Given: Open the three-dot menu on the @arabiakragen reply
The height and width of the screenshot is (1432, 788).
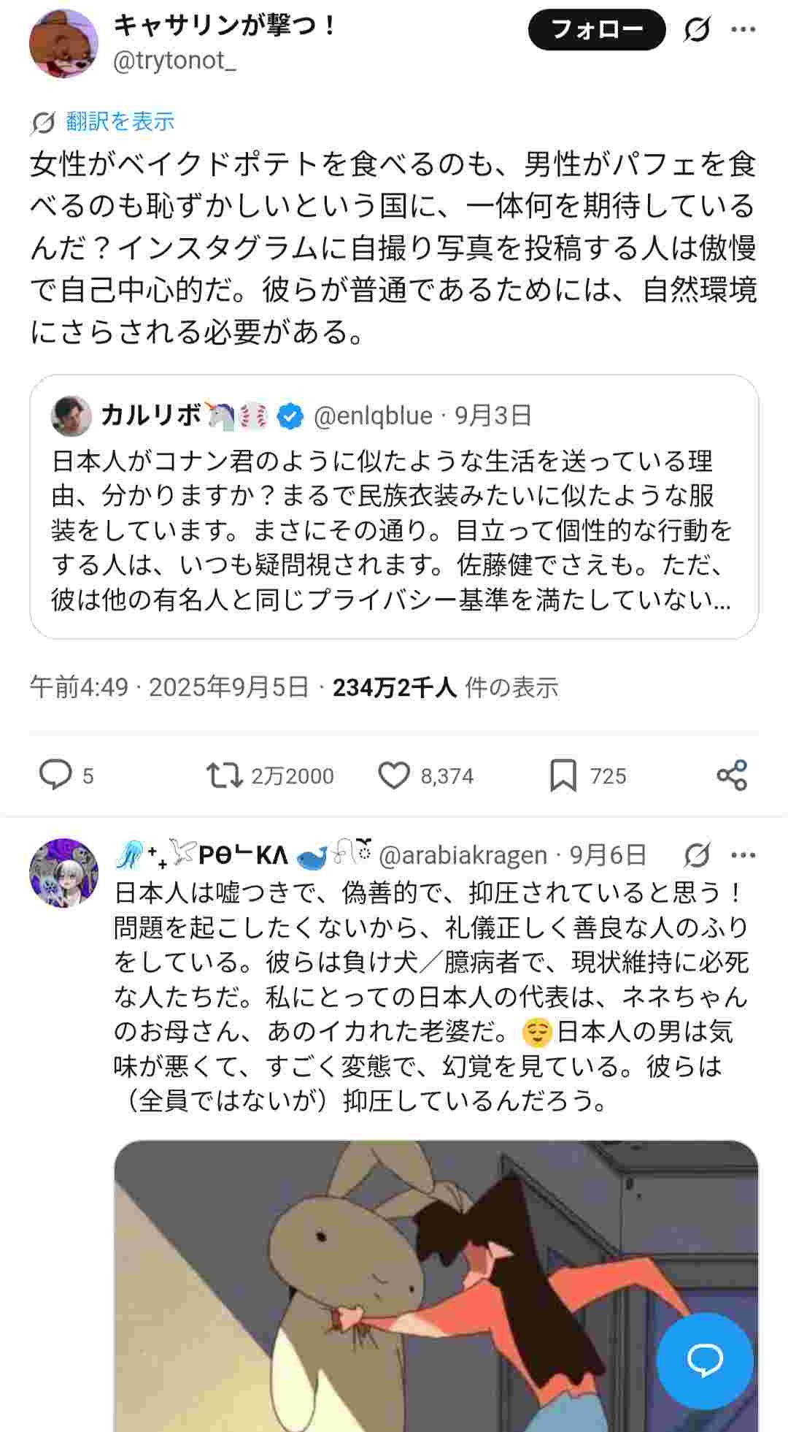Looking at the screenshot, I should 743,854.
